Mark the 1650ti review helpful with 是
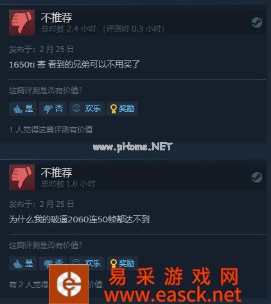This screenshot has width=271, height=304. 23,109
